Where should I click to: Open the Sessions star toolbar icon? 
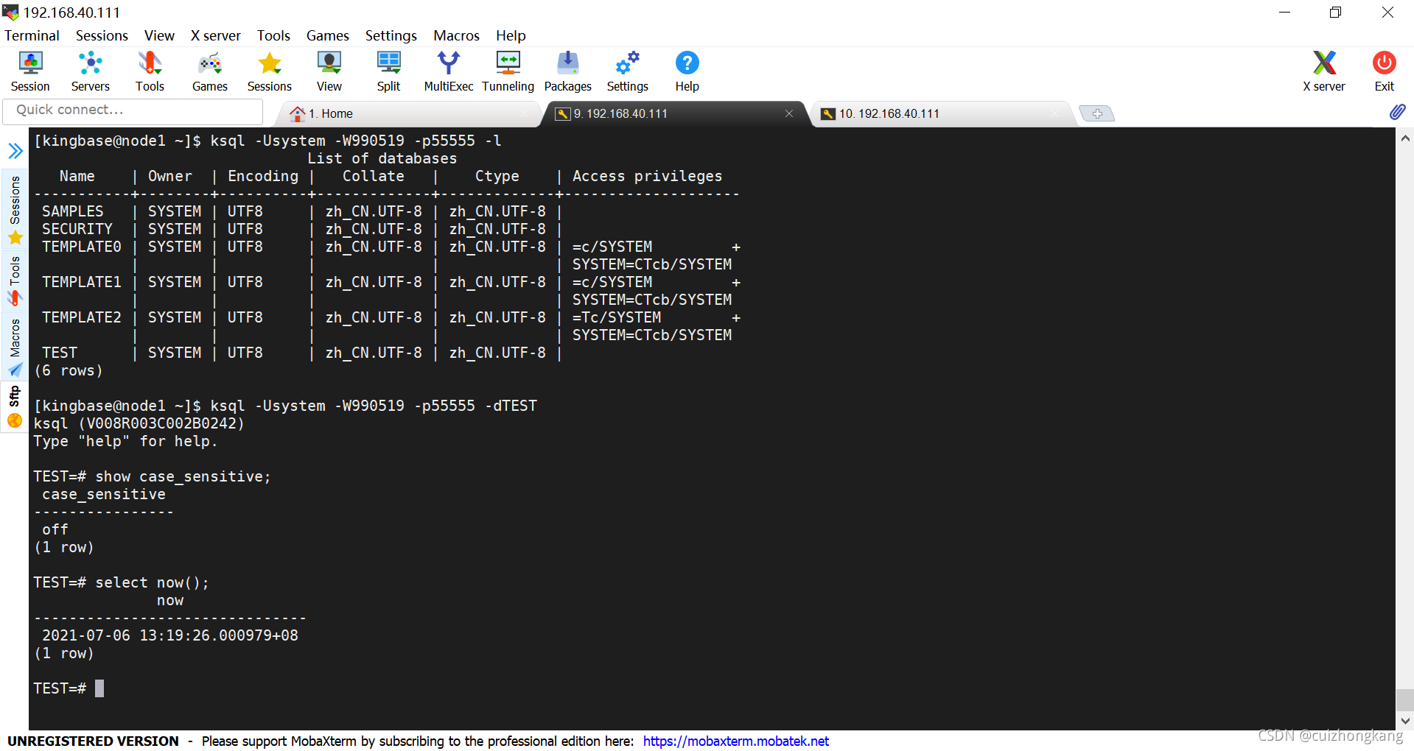tap(270, 71)
